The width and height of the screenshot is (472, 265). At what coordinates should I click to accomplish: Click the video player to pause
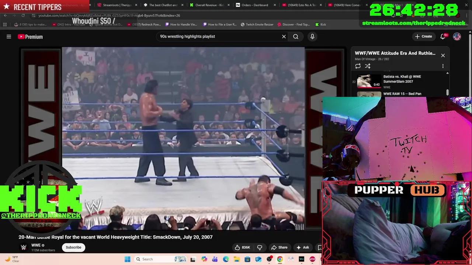point(183,138)
